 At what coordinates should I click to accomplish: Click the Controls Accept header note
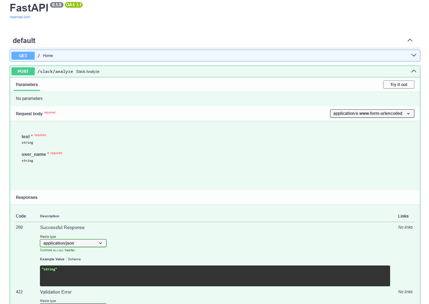pyautogui.click(x=58, y=250)
